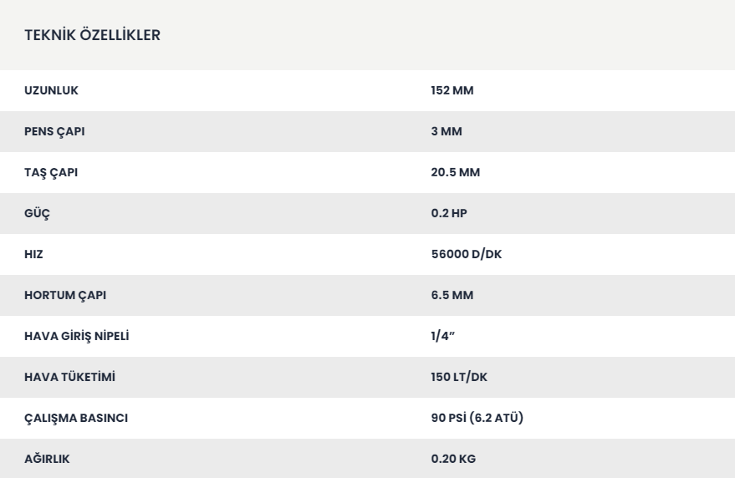Click the 0.20 KG weight value
The height and width of the screenshot is (478, 735).
453,459
